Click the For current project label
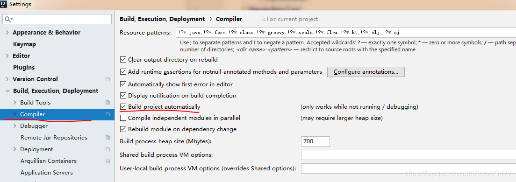 click(293, 20)
